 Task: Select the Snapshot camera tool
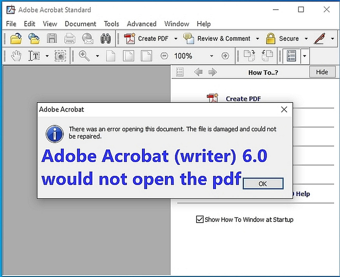(60, 56)
